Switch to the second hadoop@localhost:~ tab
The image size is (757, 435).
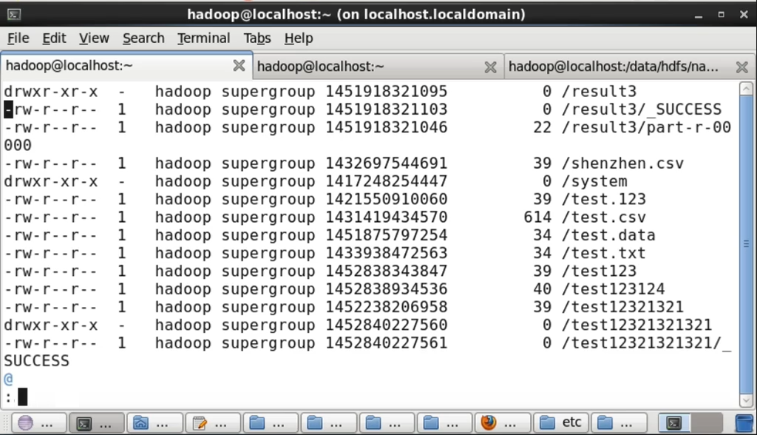(x=378, y=67)
